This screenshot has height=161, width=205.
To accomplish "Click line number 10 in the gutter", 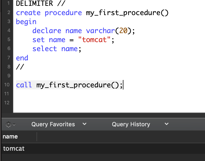I will 7,85.
